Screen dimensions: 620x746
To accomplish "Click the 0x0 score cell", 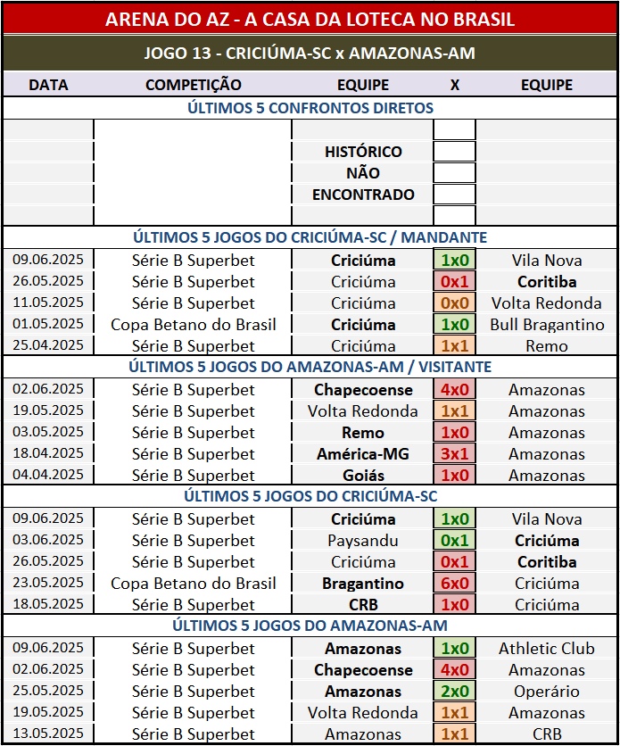I will 454,303.
